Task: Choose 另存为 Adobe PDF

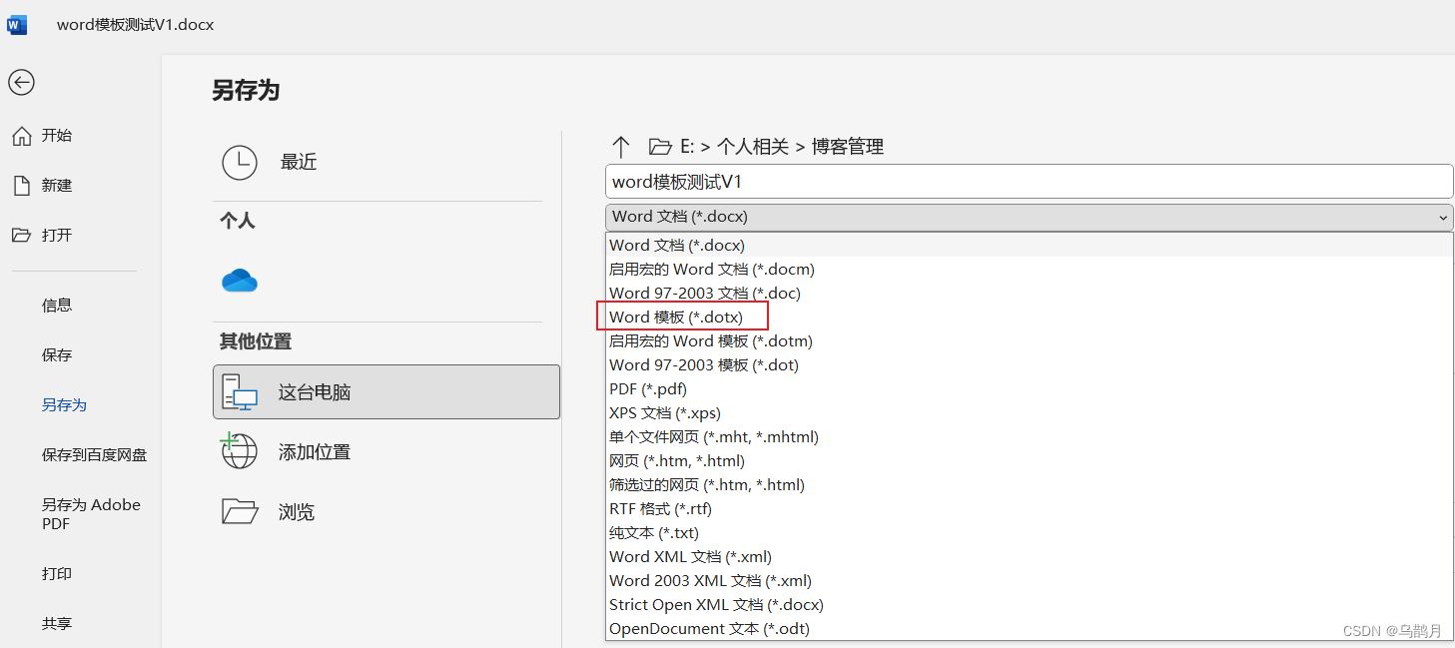Action: (91, 514)
